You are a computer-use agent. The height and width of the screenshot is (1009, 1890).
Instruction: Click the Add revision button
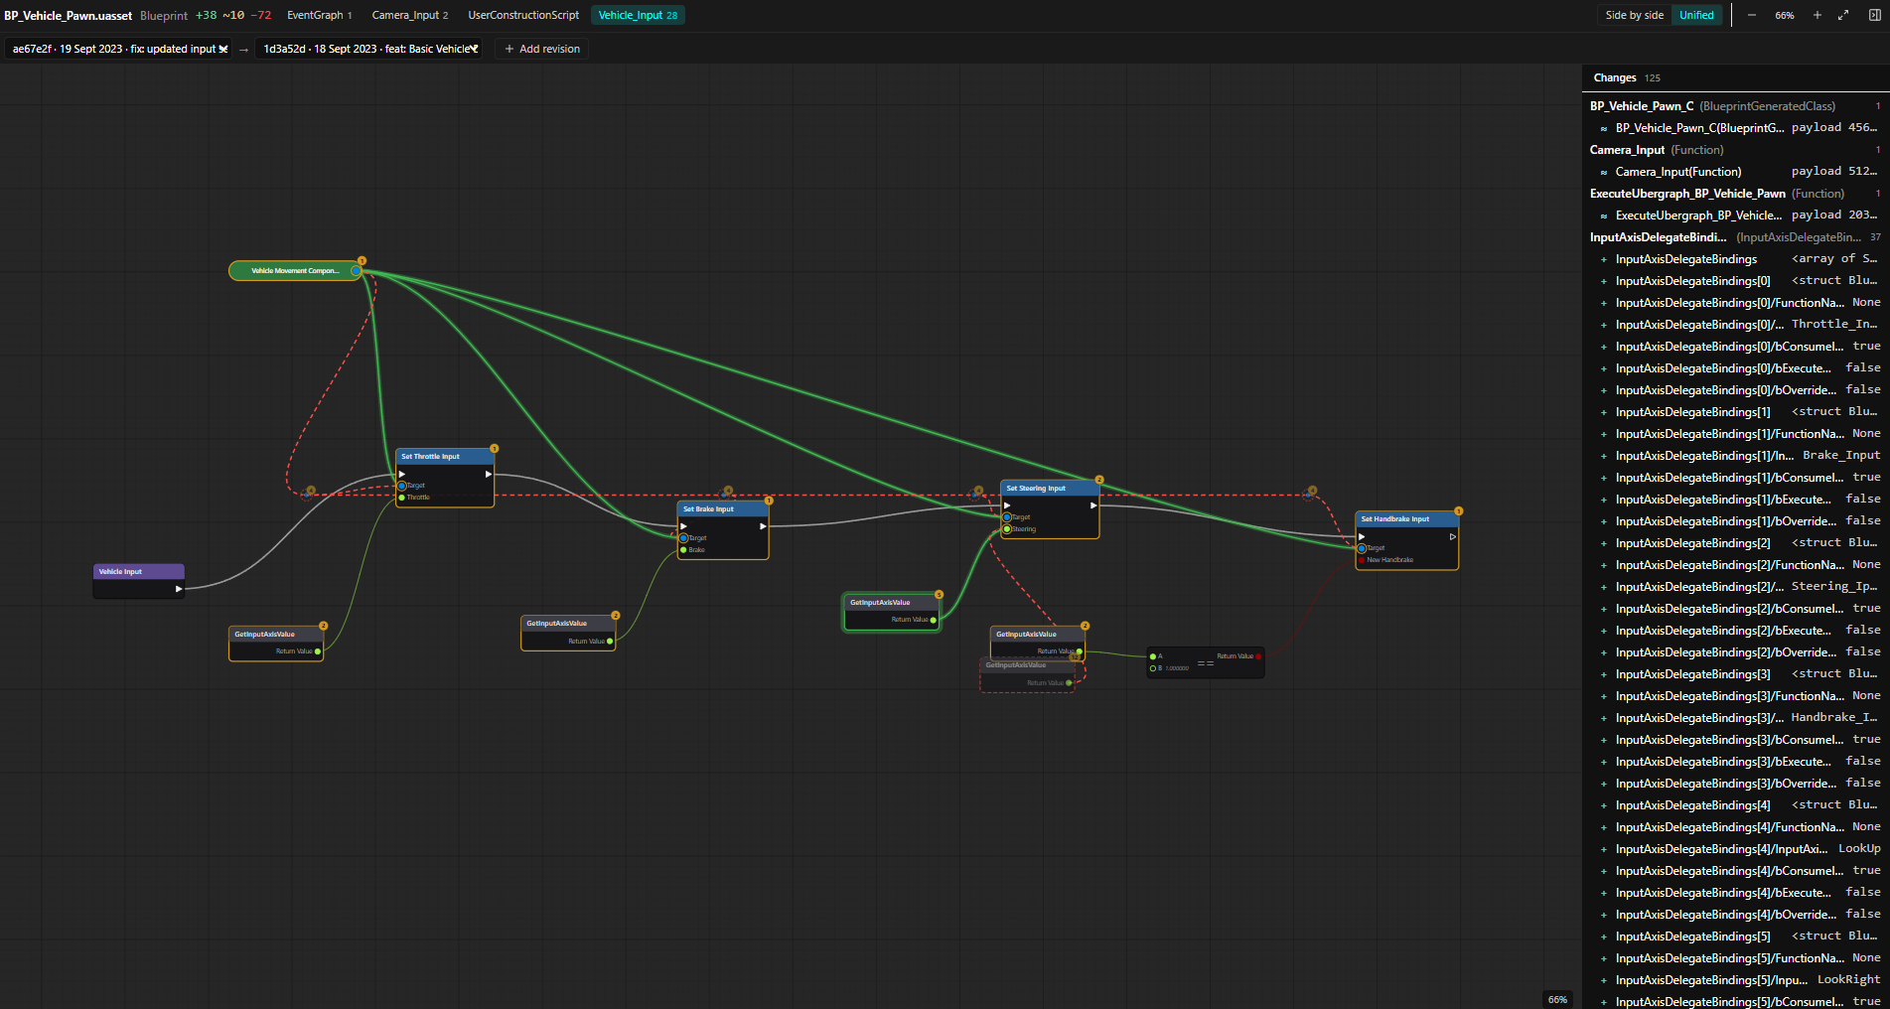(542, 49)
